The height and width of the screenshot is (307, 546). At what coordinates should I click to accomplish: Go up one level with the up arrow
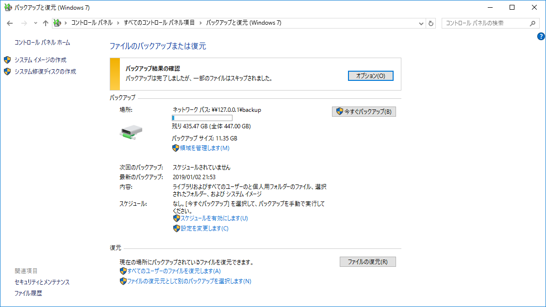click(45, 23)
